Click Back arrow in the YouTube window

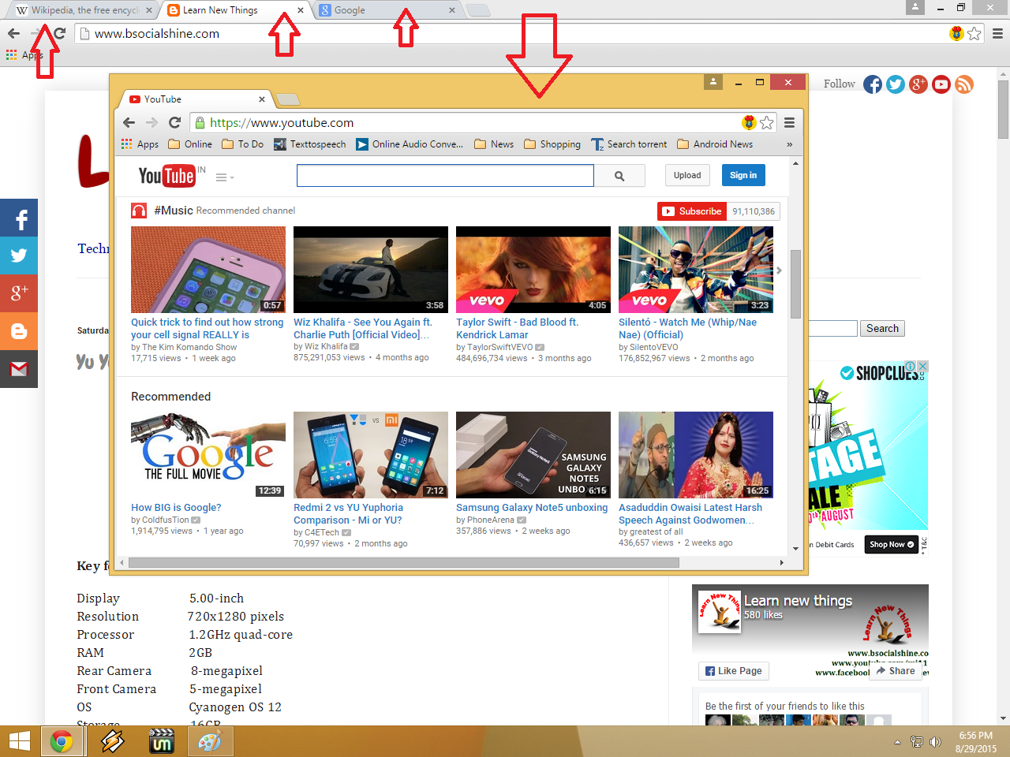(x=129, y=122)
